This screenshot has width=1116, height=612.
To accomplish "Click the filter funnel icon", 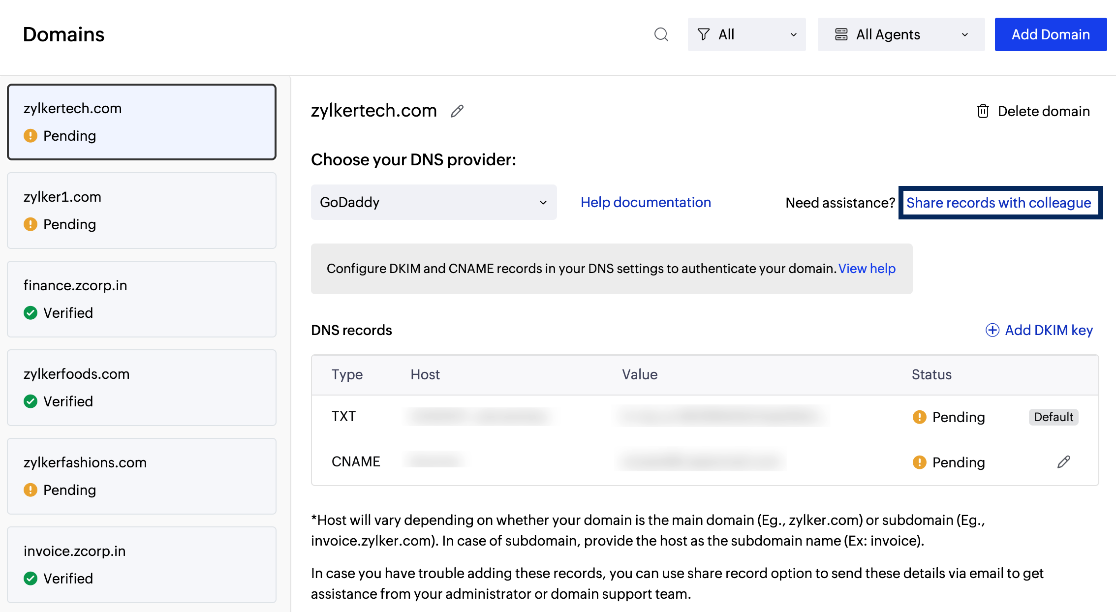I will [703, 34].
